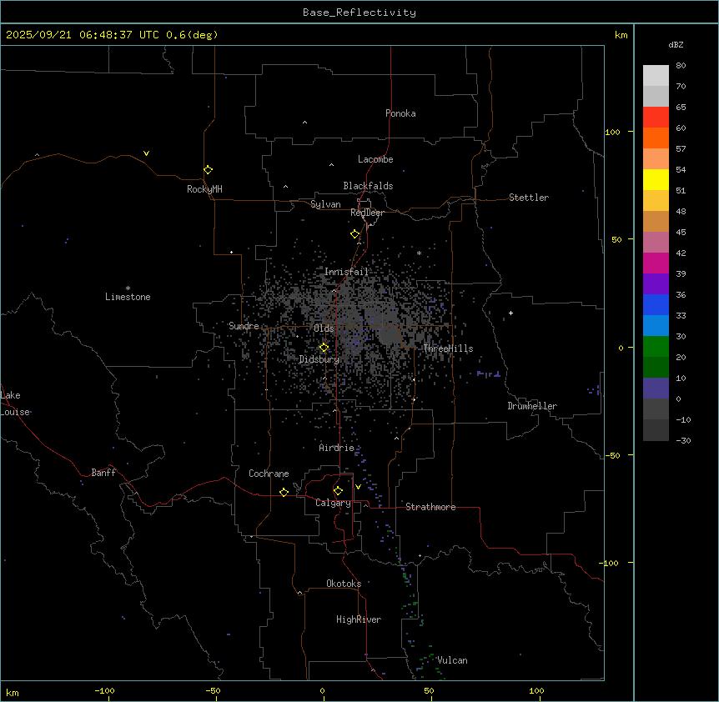
Task: Click the yellow diamond marker above Calgary
Action: click(x=338, y=491)
